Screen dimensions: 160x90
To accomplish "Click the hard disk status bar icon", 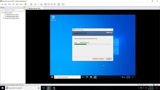I will pos(138,85).
